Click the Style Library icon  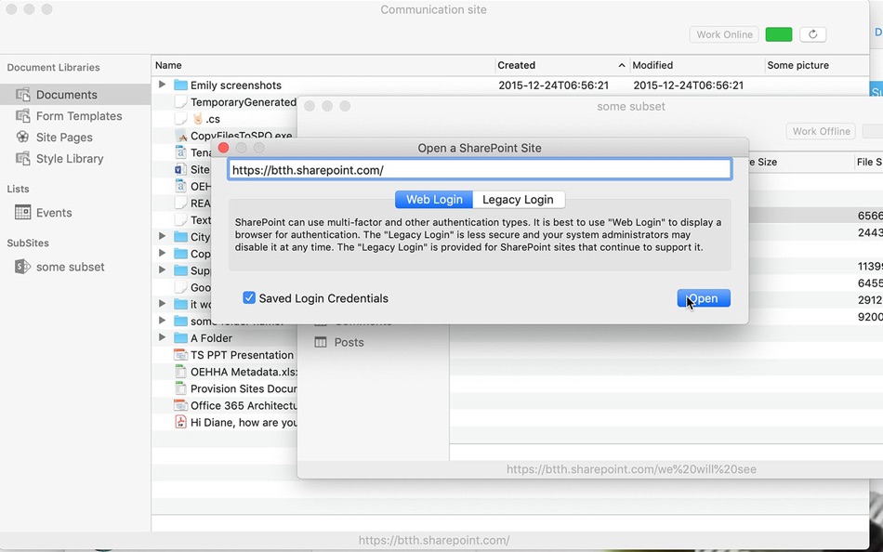pos(22,159)
